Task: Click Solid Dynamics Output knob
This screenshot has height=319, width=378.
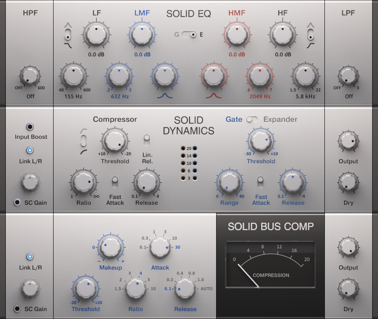Action: pos(348,141)
